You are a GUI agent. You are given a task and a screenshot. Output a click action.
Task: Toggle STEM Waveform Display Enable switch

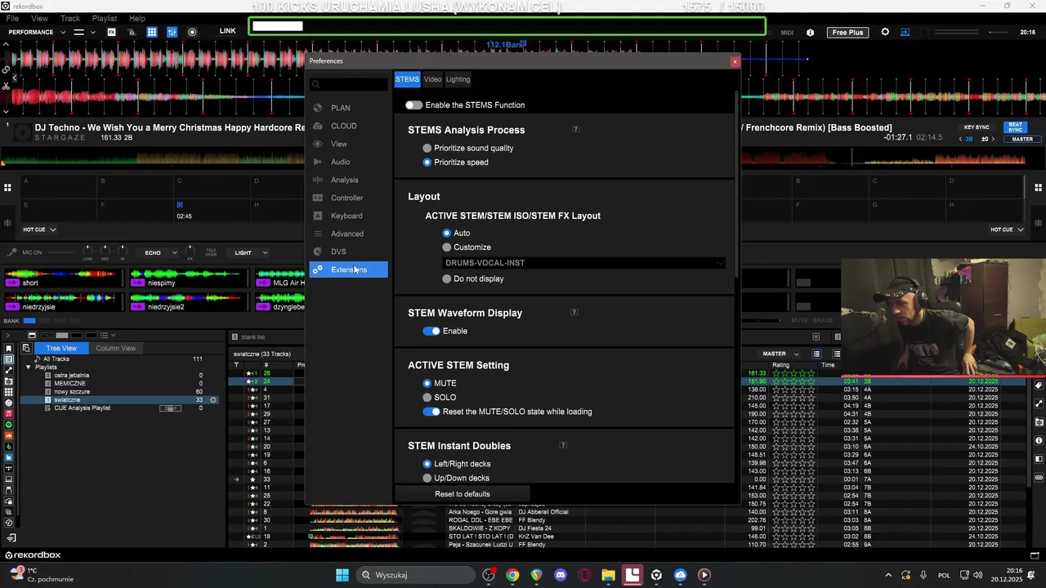pyautogui.click(x=431, y=331)
